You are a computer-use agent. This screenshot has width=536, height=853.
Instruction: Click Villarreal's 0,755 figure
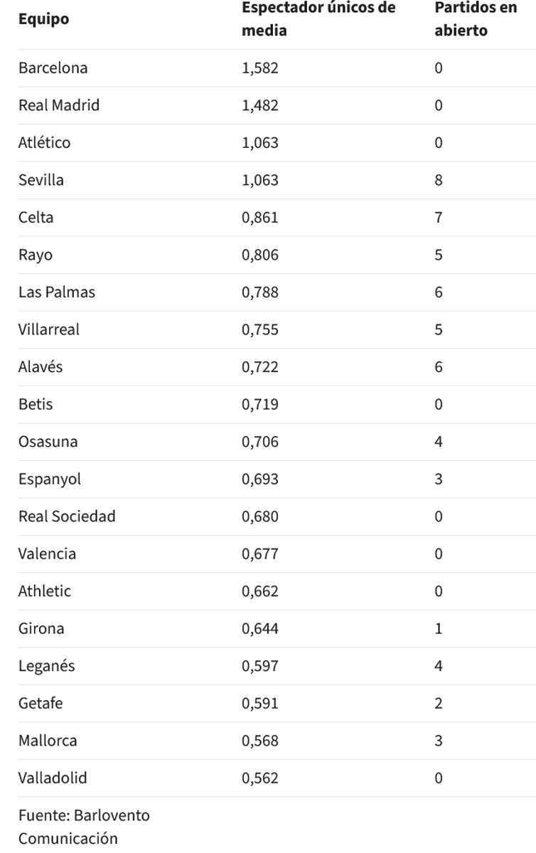[x=260, y=329]
